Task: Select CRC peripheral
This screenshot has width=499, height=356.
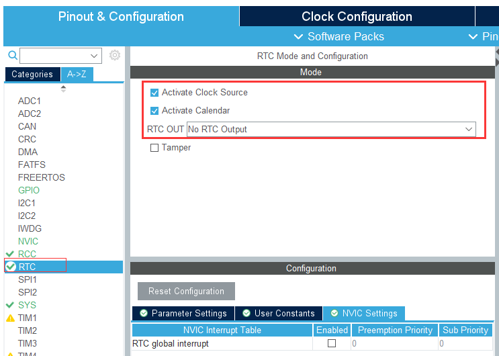Action: (27, 139)
